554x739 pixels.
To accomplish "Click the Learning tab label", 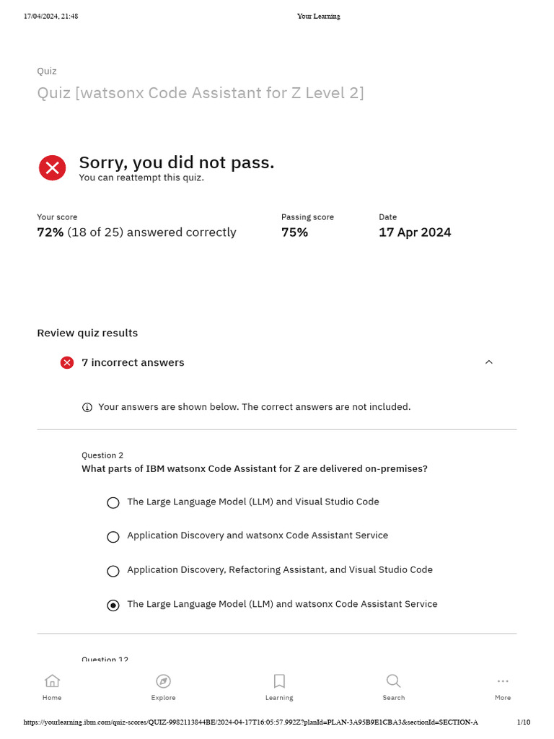I will click(279, 698).
